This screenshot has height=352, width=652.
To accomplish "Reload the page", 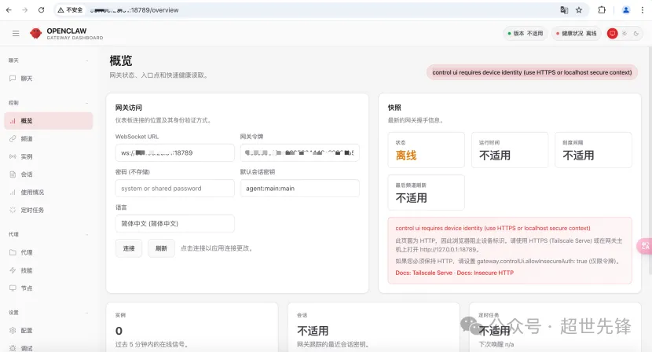I will pos(41,10).
